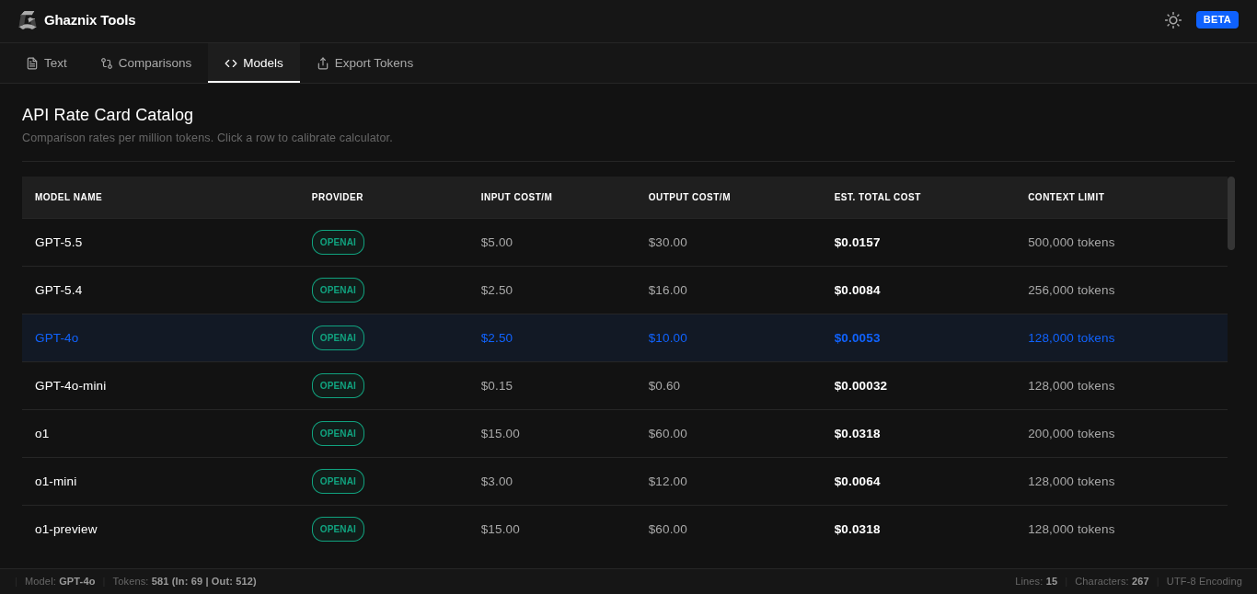The image size is (1257, 594).
Task: Click the Tokens: 581 status bar entry
Action: click(x=184, y=581)
